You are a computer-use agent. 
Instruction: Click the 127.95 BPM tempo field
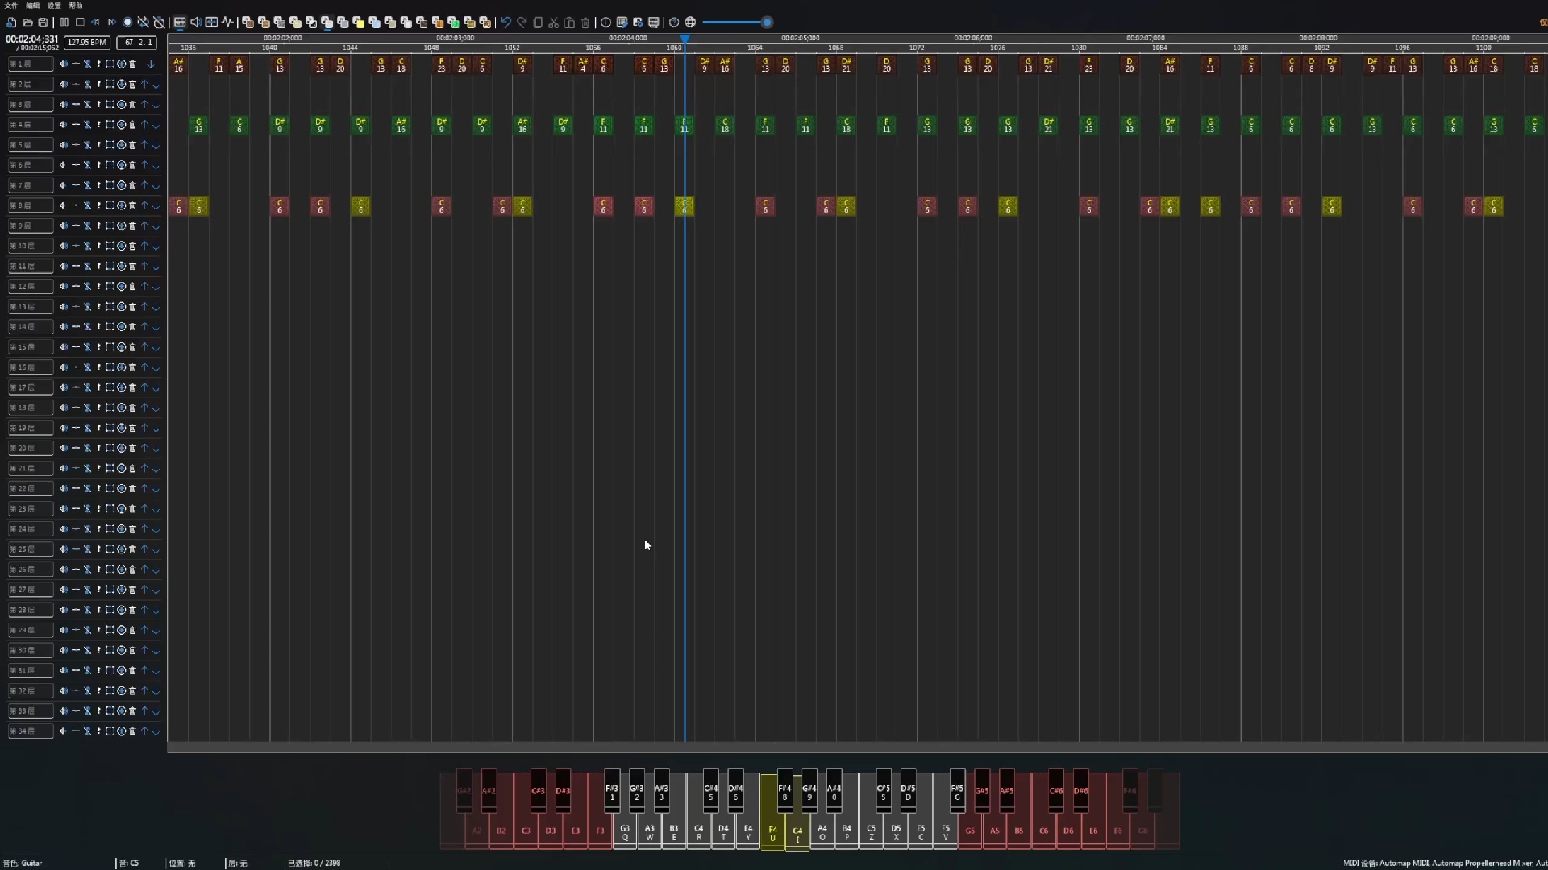tap(87, 42)
